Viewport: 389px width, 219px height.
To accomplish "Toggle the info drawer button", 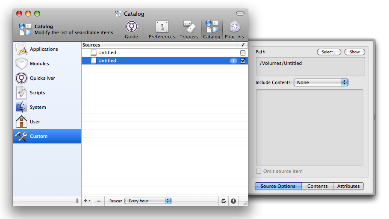I will (233, 201).
